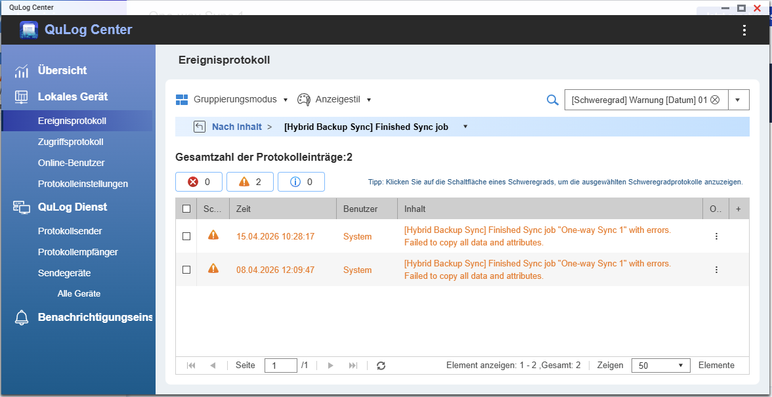Go to last page icon in pagination
The image size is (772, 397).
pos(353,366)
